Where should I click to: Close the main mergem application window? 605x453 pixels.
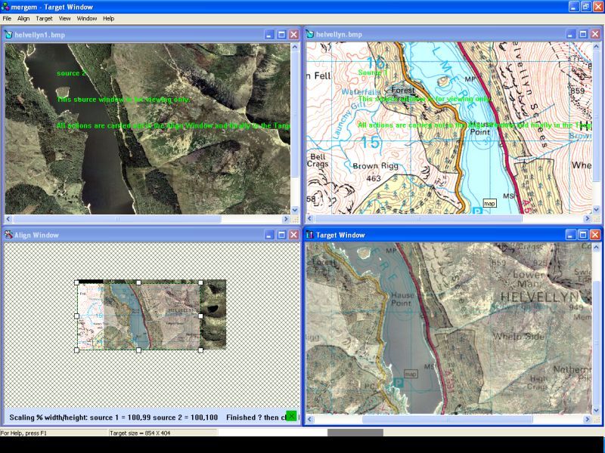pos(598,7)
